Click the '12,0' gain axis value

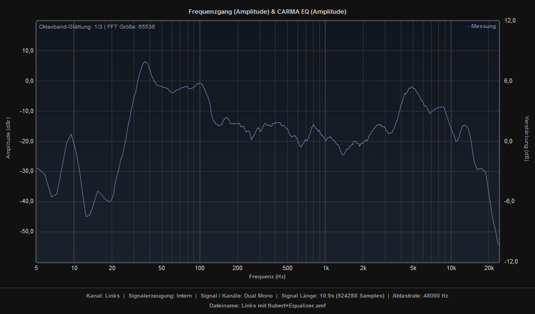point(510,21)
